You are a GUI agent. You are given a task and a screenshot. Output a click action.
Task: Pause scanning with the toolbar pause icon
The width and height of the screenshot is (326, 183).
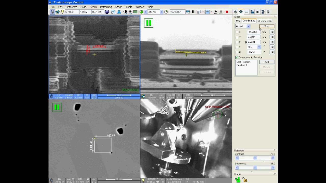pyautogui.click(x=193, y=12)
